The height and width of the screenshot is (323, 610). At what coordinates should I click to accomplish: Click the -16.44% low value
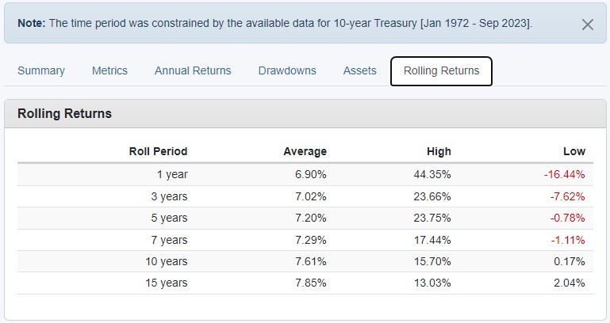tap(564, 175)
